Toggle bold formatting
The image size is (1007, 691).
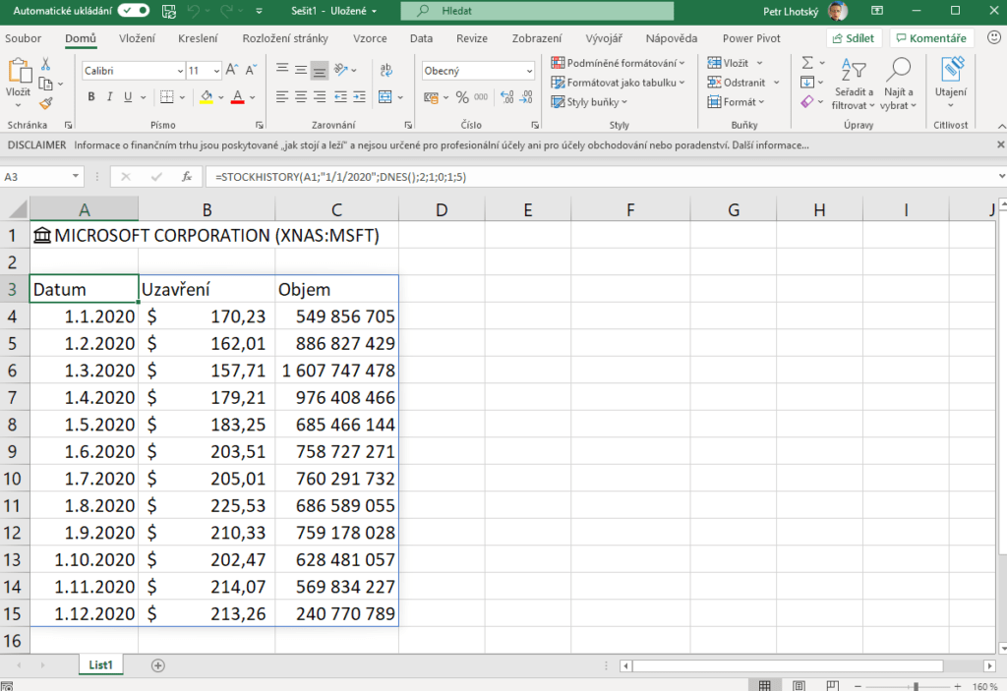point(91,97)
